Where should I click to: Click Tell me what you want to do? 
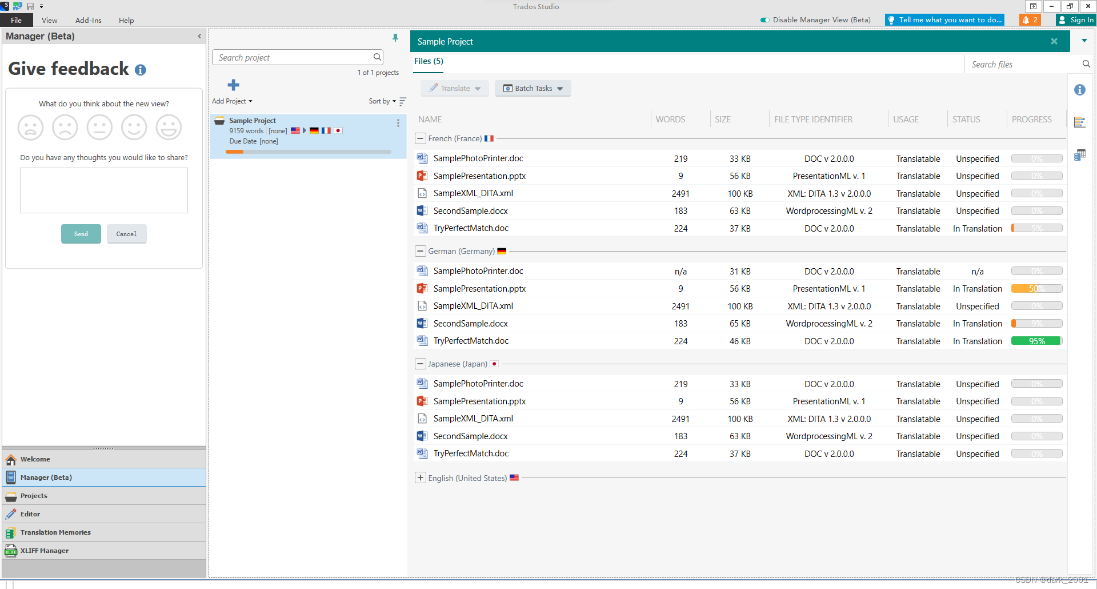click(x=944, y=20)
